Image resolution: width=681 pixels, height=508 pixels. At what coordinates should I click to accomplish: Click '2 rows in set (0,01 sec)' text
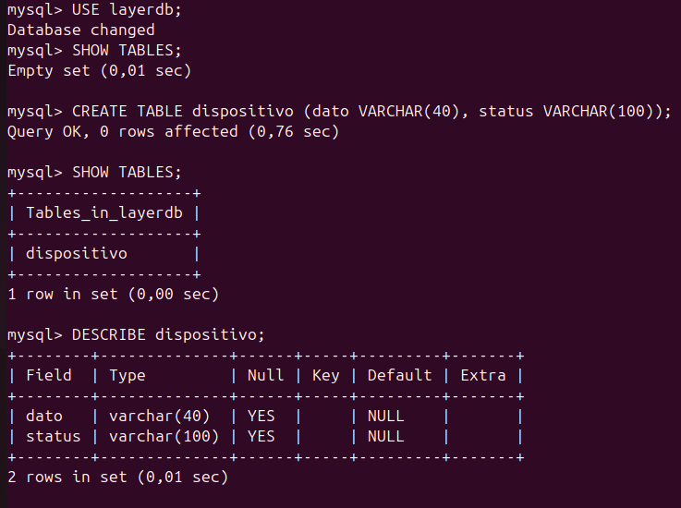pos(117,478)
